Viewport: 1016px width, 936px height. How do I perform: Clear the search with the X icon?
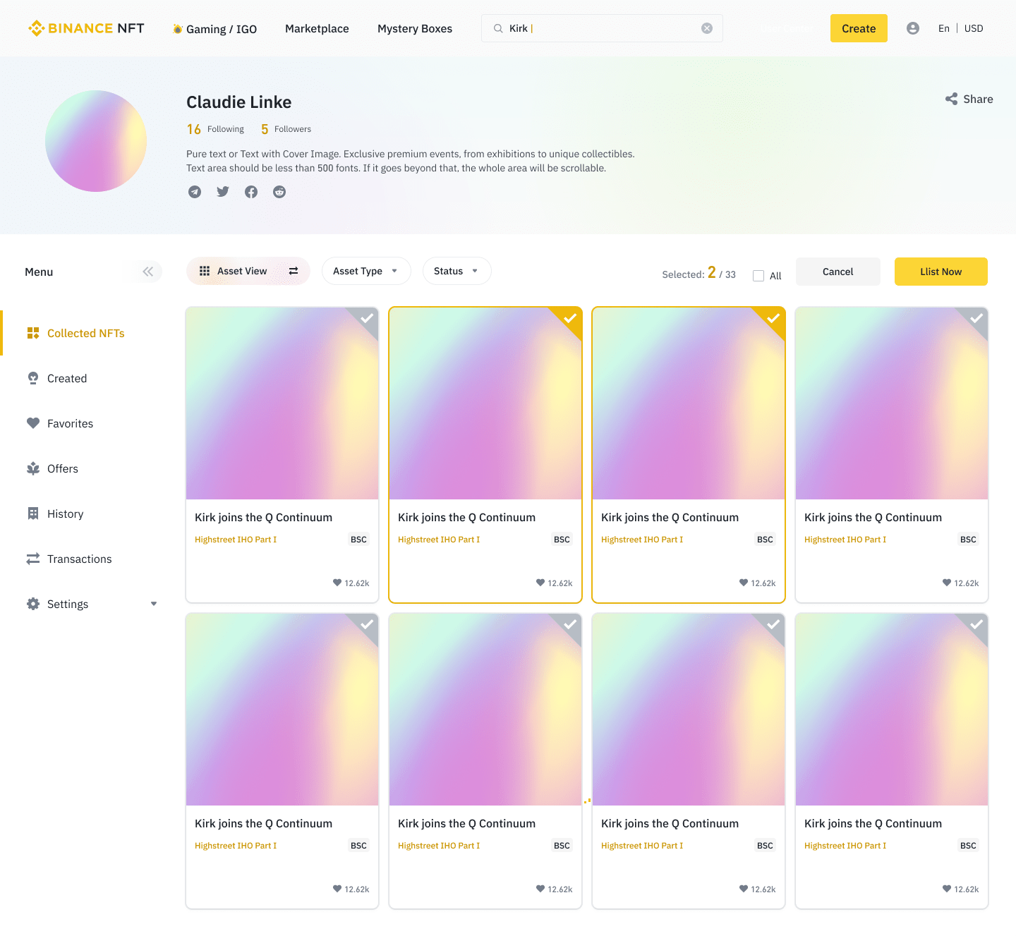pyautogui.click(x=707, y=28)
